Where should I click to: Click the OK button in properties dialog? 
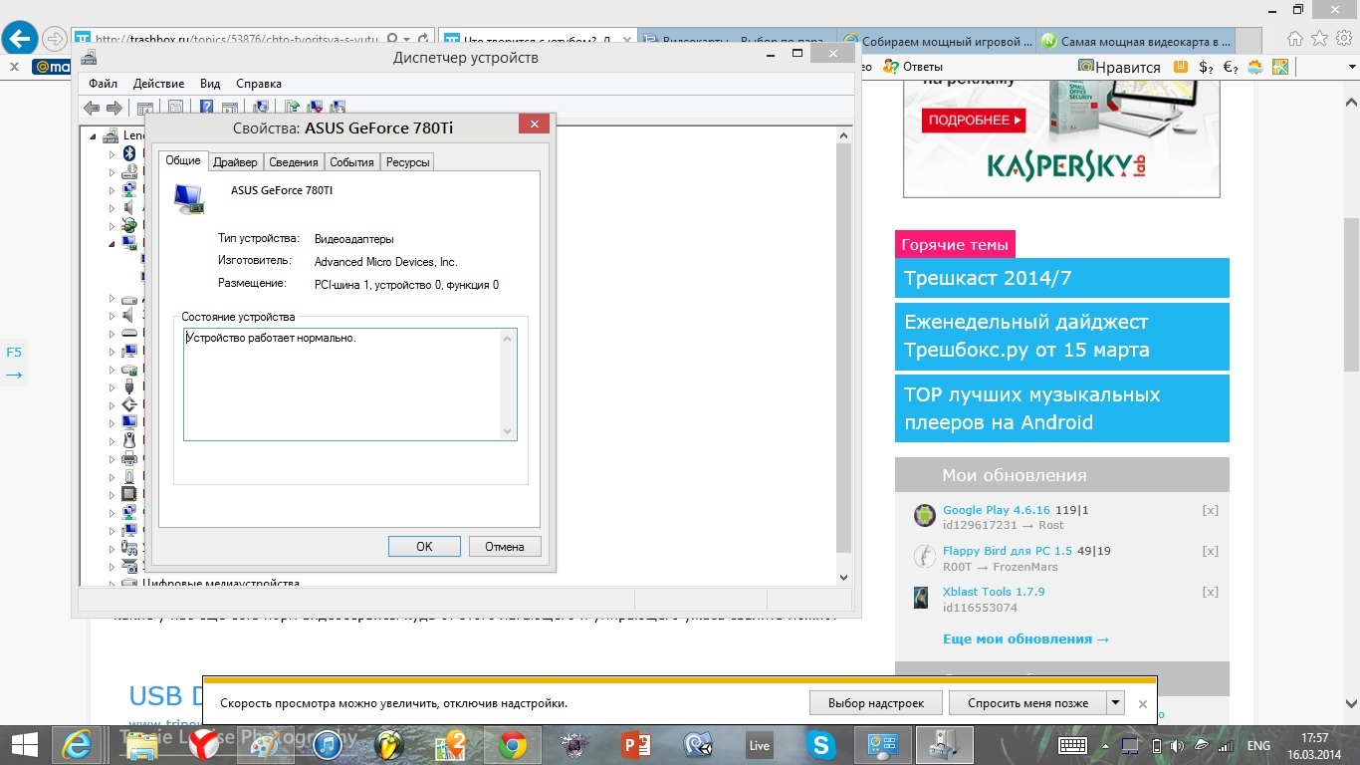(x=424, y=546)
